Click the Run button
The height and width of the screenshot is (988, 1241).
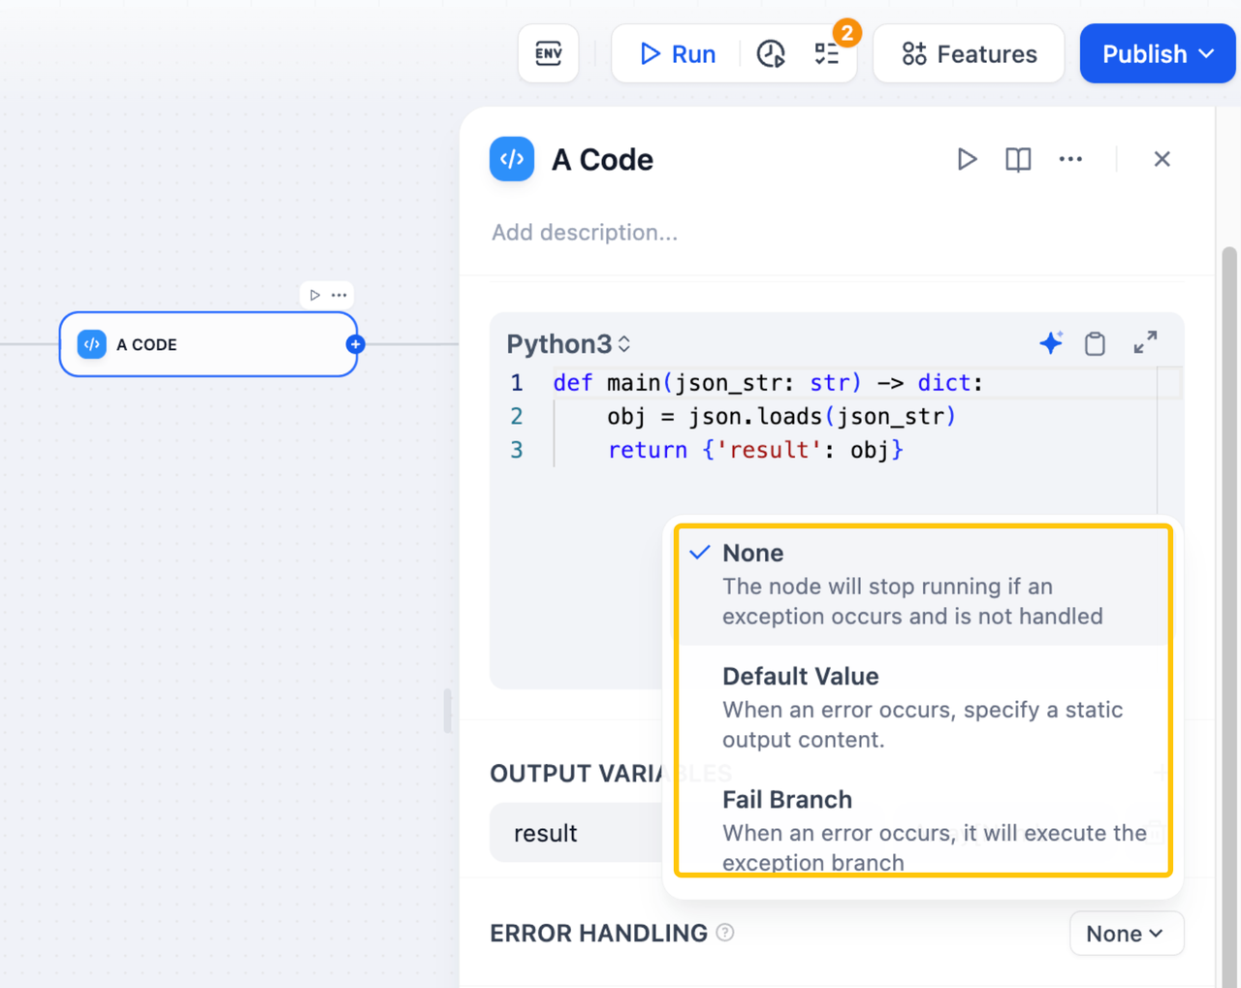tap(678, 54)
